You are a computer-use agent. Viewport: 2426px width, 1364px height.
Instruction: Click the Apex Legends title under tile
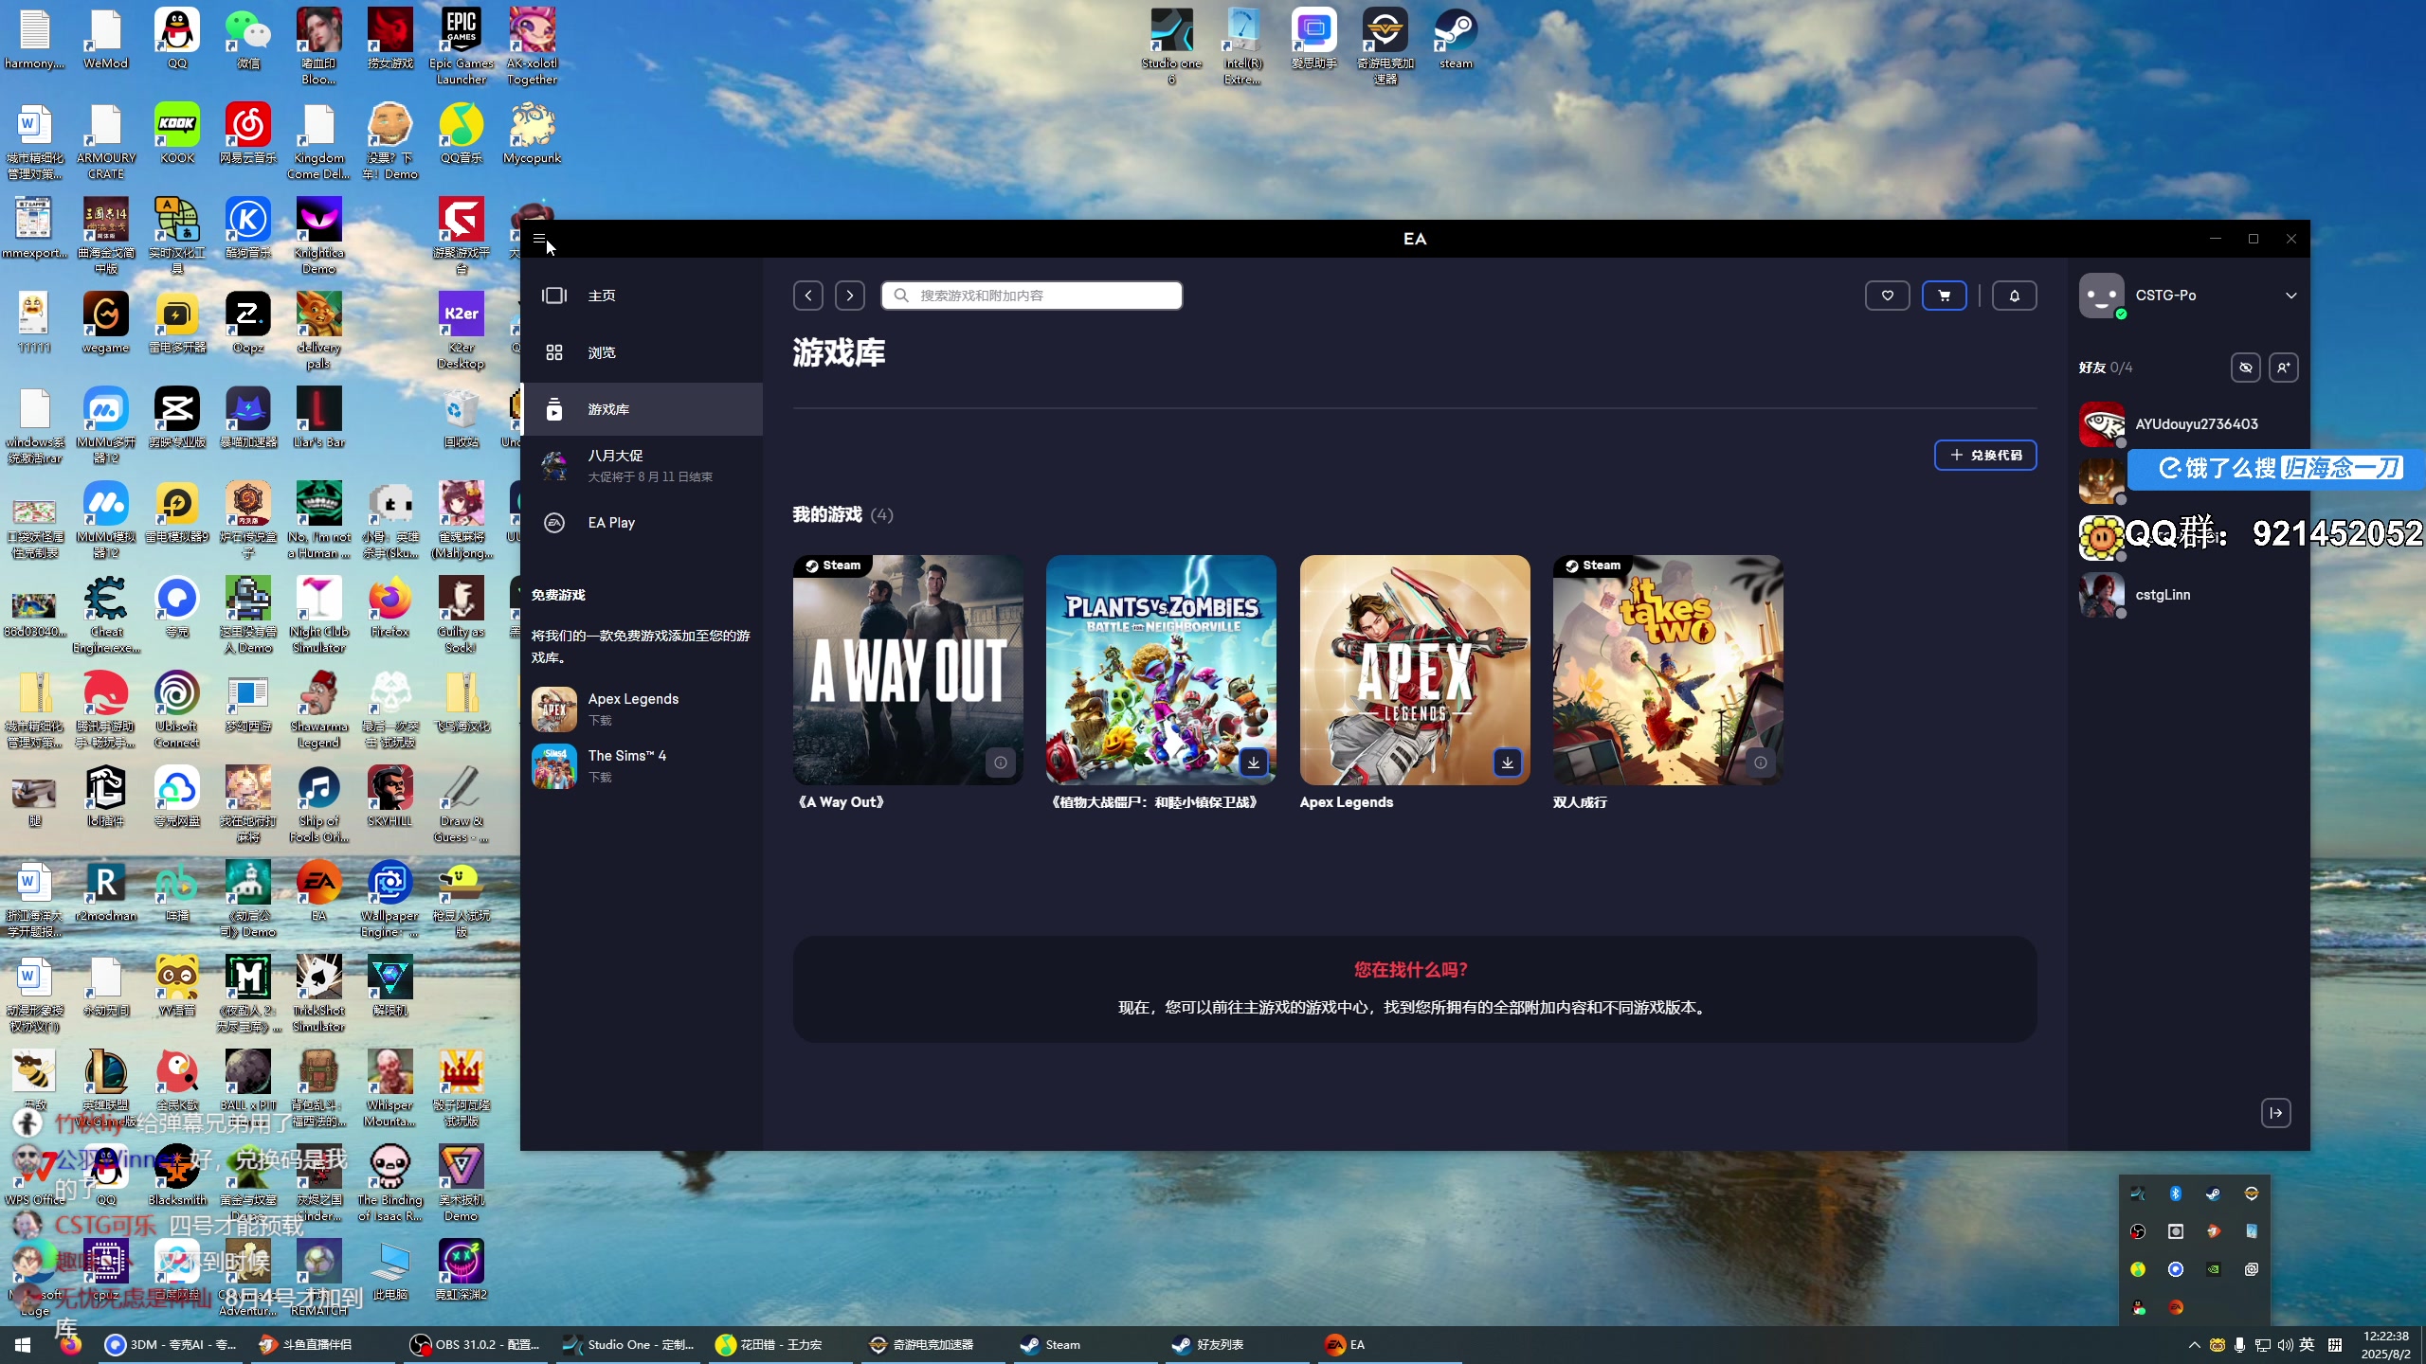coord(1347,802)
